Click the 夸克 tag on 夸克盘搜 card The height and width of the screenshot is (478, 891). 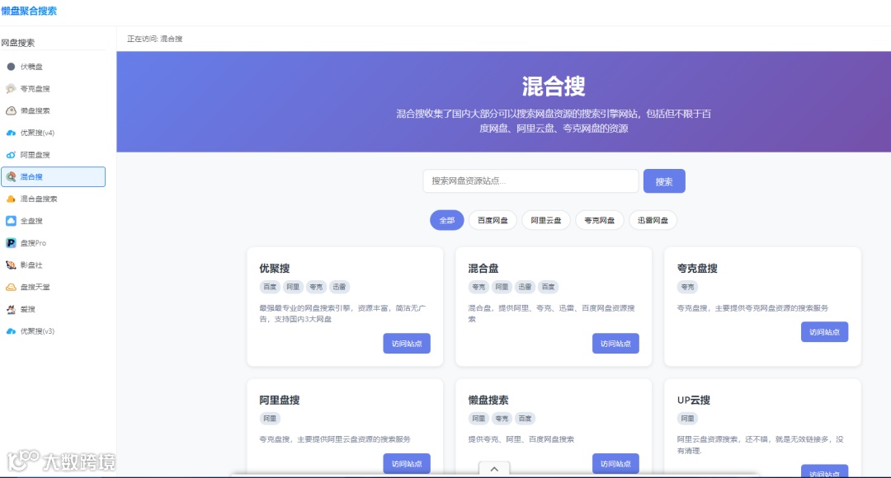687,288
